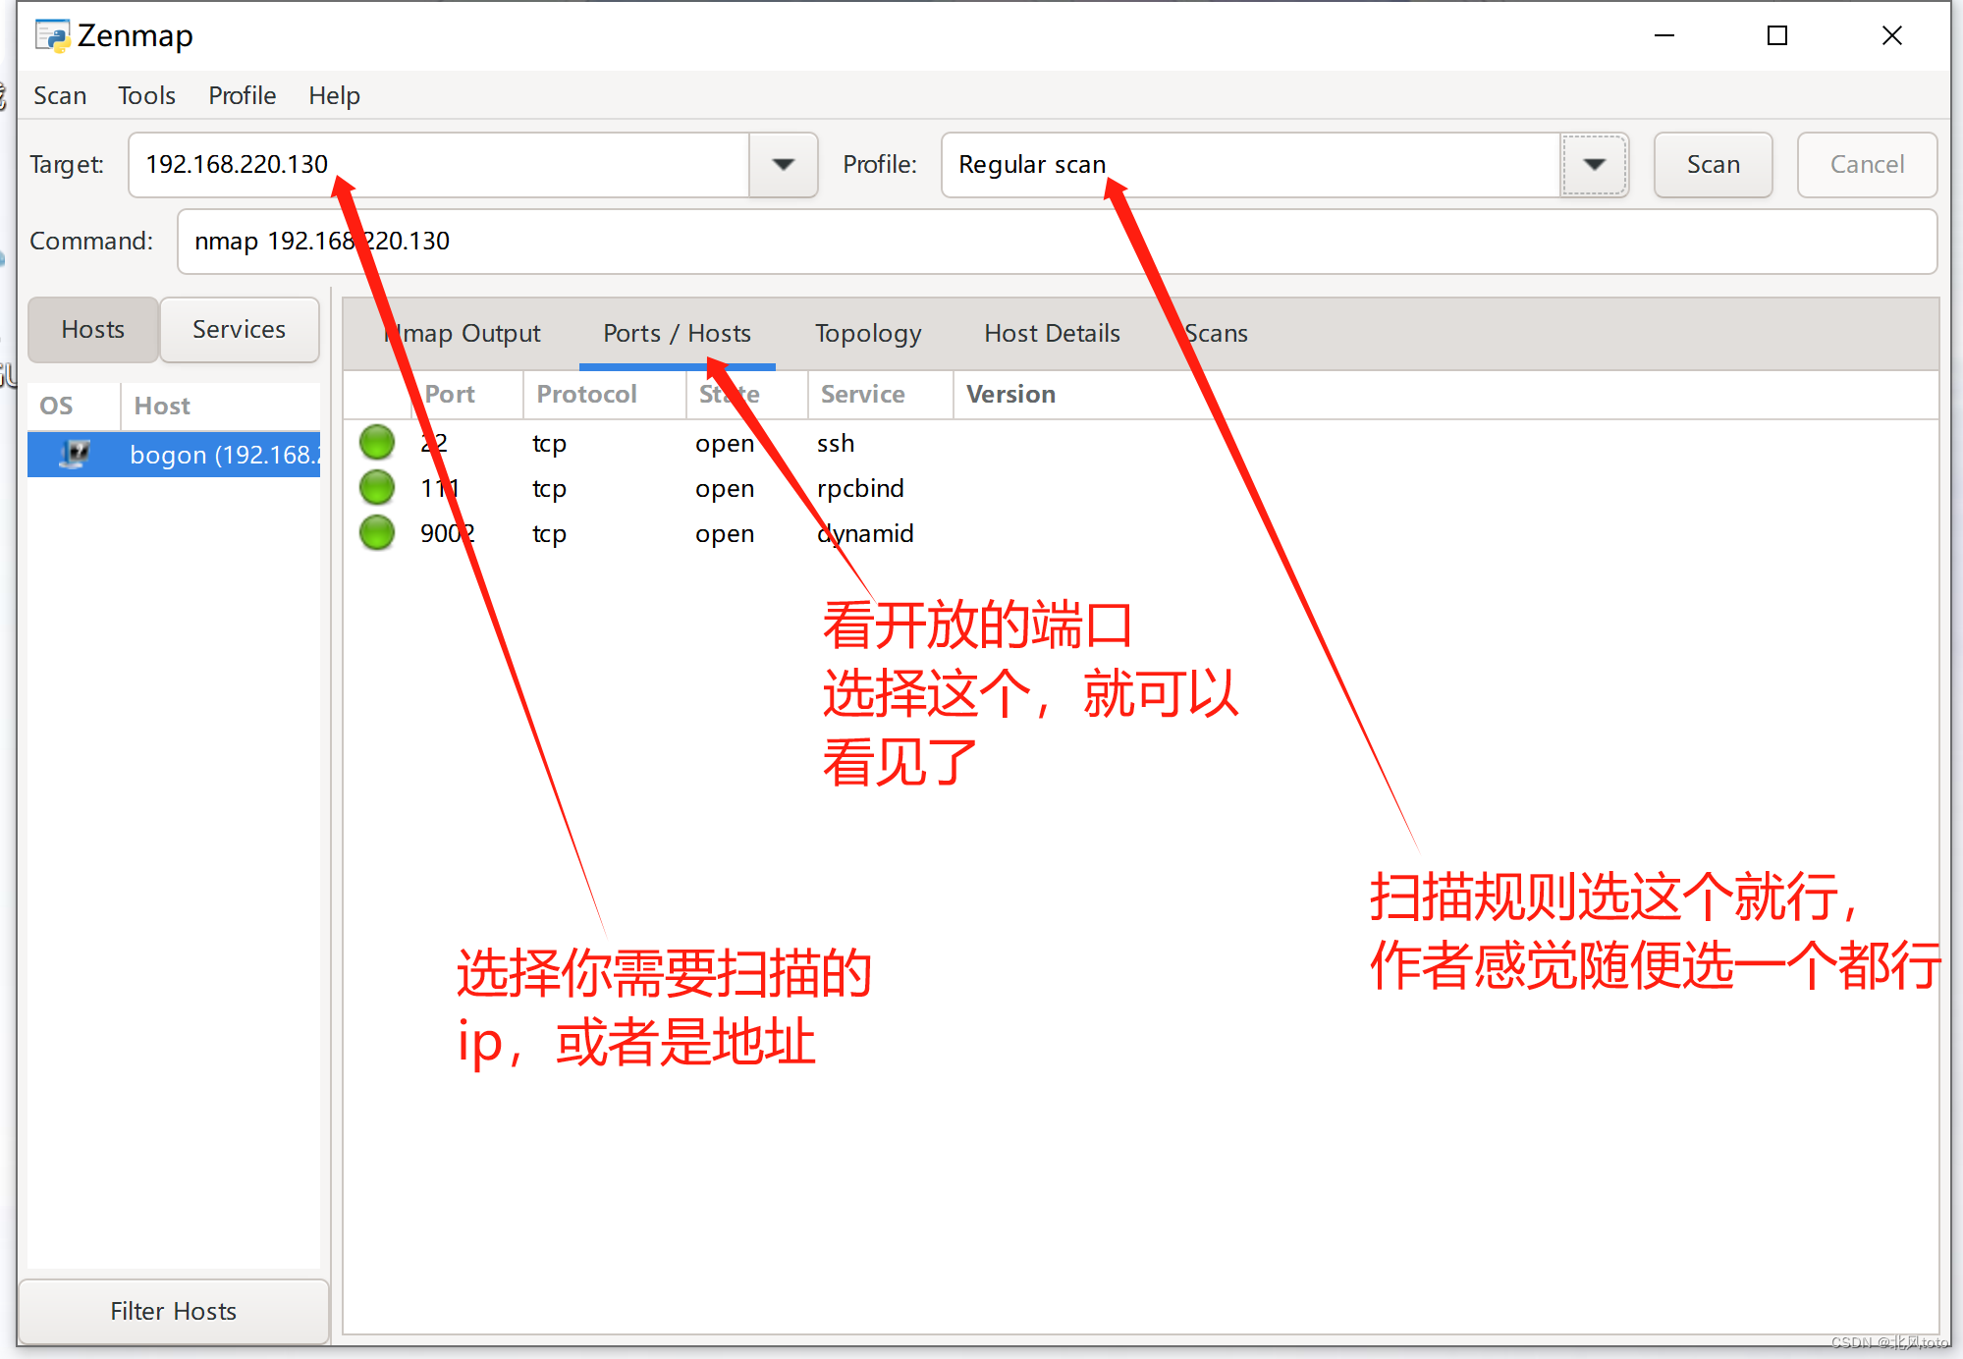1963x1359 pixels.
Task: Show the Hosts list
Action: click(93, 330)
